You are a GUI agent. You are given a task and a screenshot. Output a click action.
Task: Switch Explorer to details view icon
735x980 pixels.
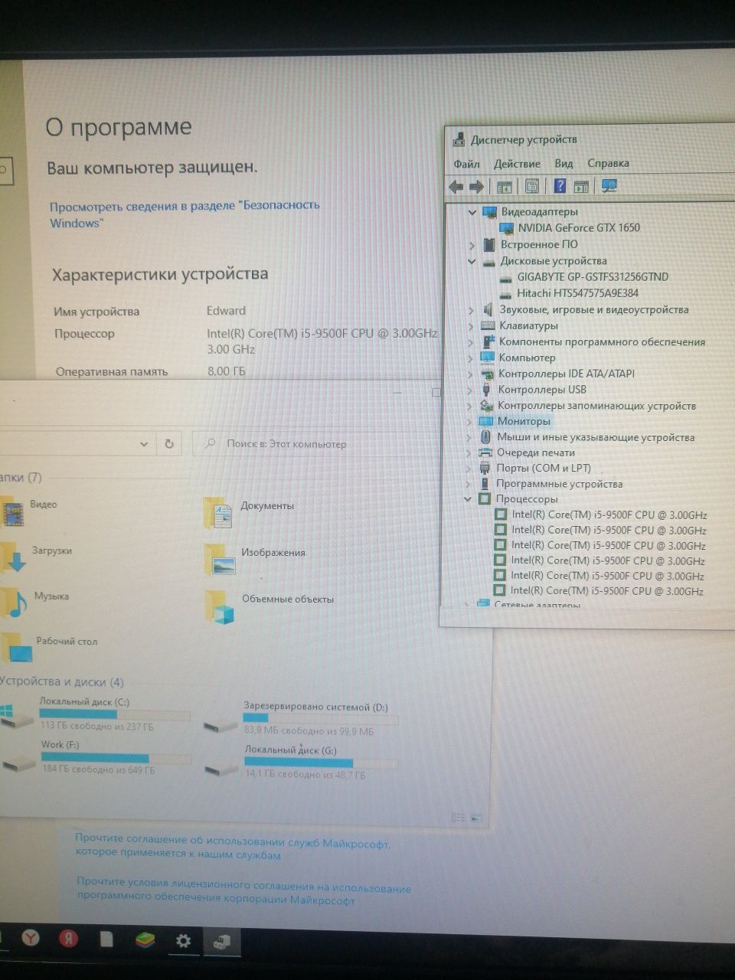coord(457,818)
